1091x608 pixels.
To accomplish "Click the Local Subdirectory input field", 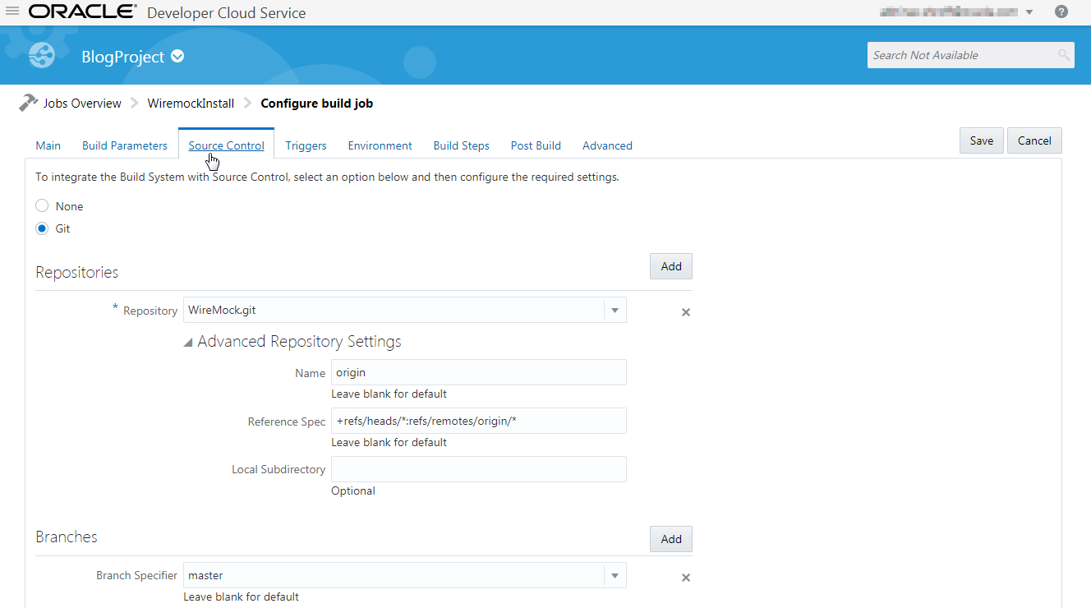I will tap(479, 469).
